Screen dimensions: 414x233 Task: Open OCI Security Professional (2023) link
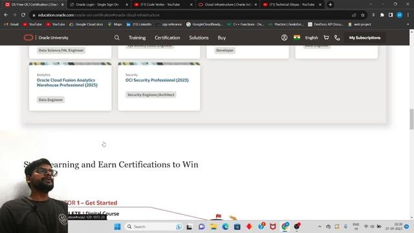pos(157,80)
